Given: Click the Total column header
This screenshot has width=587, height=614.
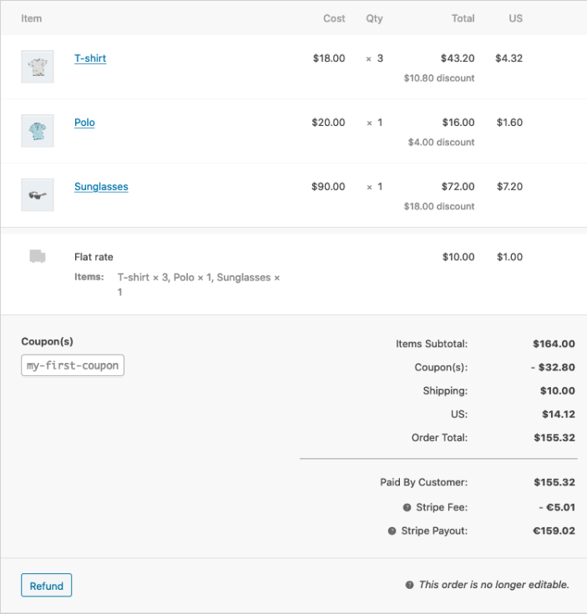Looking at the screenshot, I should point(463,18).
